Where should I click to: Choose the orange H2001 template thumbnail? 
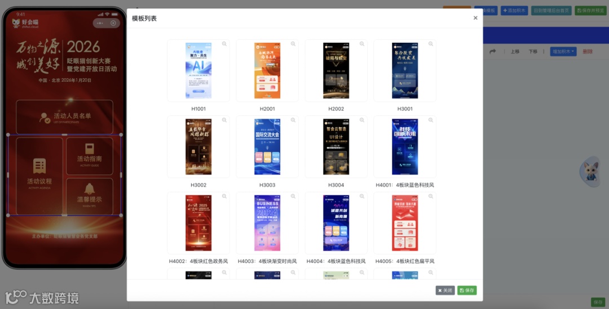267,70
